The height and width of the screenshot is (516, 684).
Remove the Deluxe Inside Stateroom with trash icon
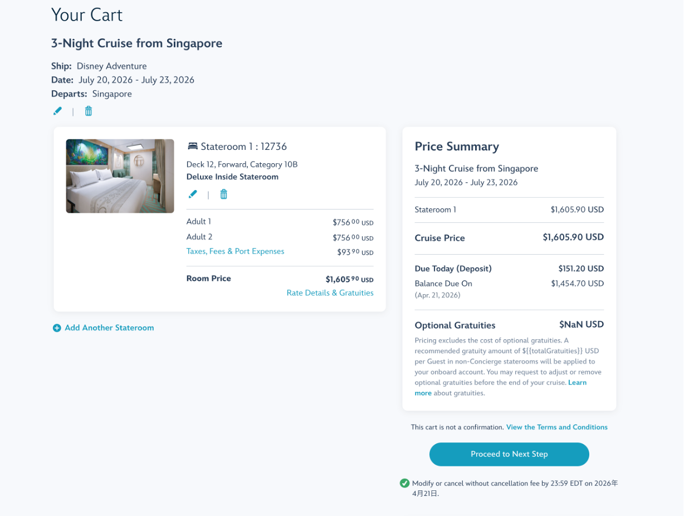click(x=224, y=194)
